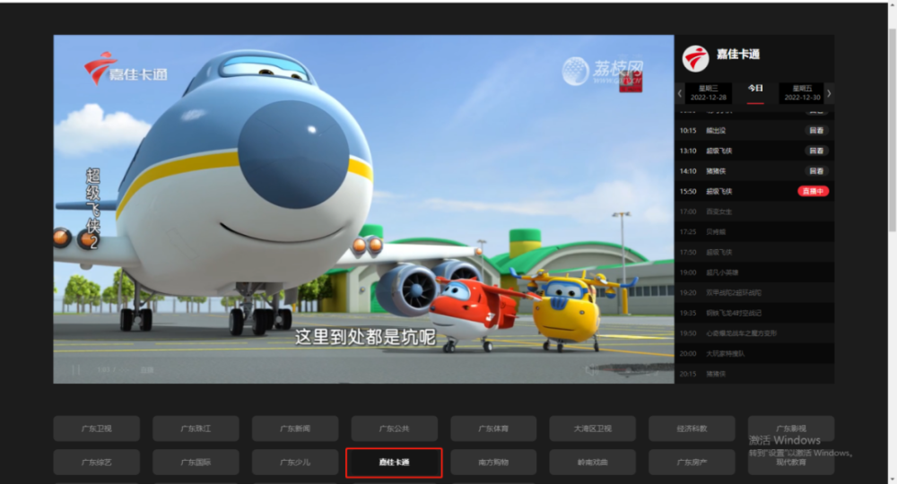Select the 17:00 百变女生 schedule row
Viewport: 897px width, 484px height.
coord(754,212)
